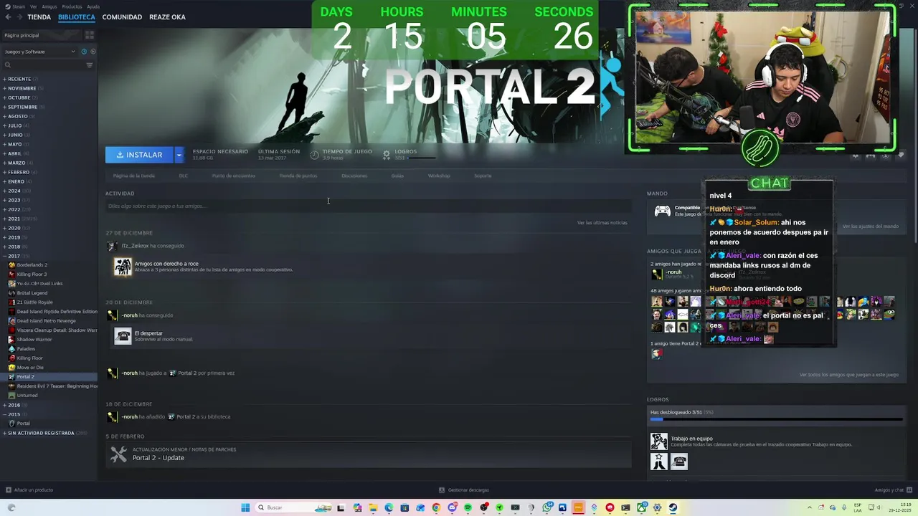
Task: Open Borderlands 2 from its icon
Action: click(11, 265)
